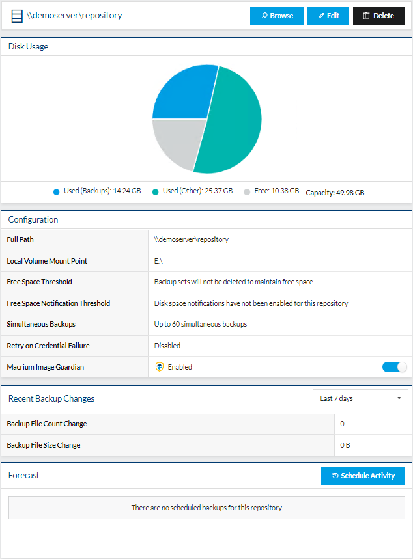Click the Disk Usage section heading
The width and height of the screenshot is (413, 559).
28,47
